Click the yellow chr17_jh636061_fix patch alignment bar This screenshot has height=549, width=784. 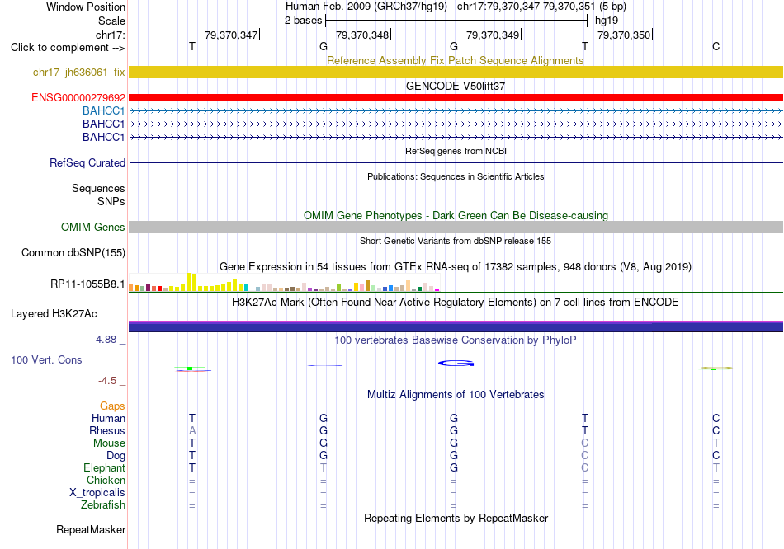tap(456, 72)
